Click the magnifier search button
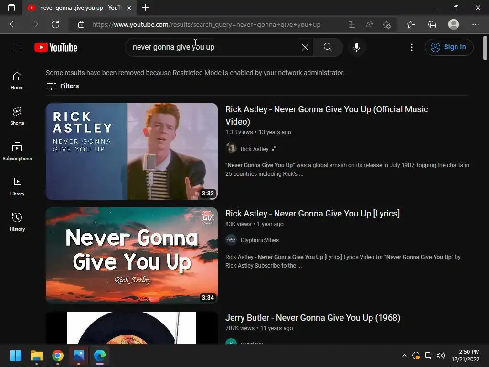Viewport: 489px width, 367px height. tap(328, 47)
